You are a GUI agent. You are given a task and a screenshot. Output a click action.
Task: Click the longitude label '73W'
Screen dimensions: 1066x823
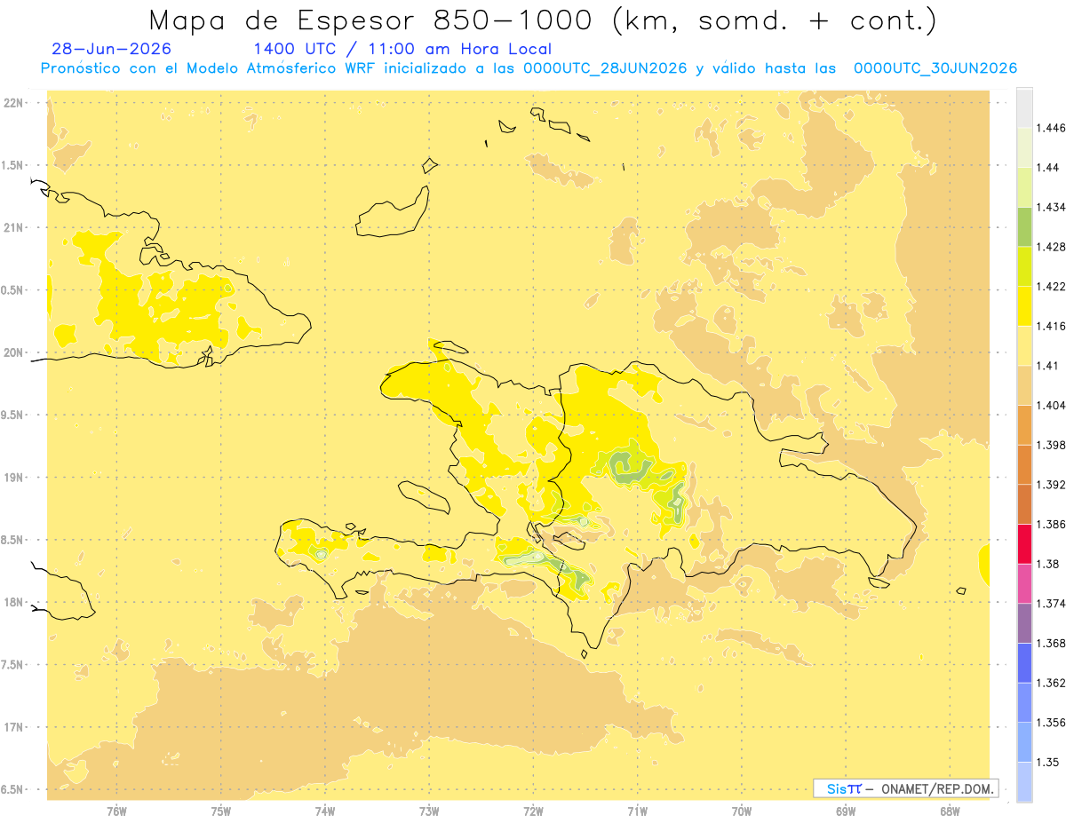point(429,811)
